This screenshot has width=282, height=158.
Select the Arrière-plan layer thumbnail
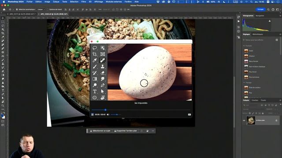click(x=251, y=120)
